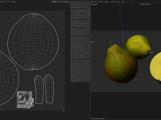Image resolution: width=161 pixels, height=120 pixels.
Task: Choose Mirror U command
Action: point(80,37)
